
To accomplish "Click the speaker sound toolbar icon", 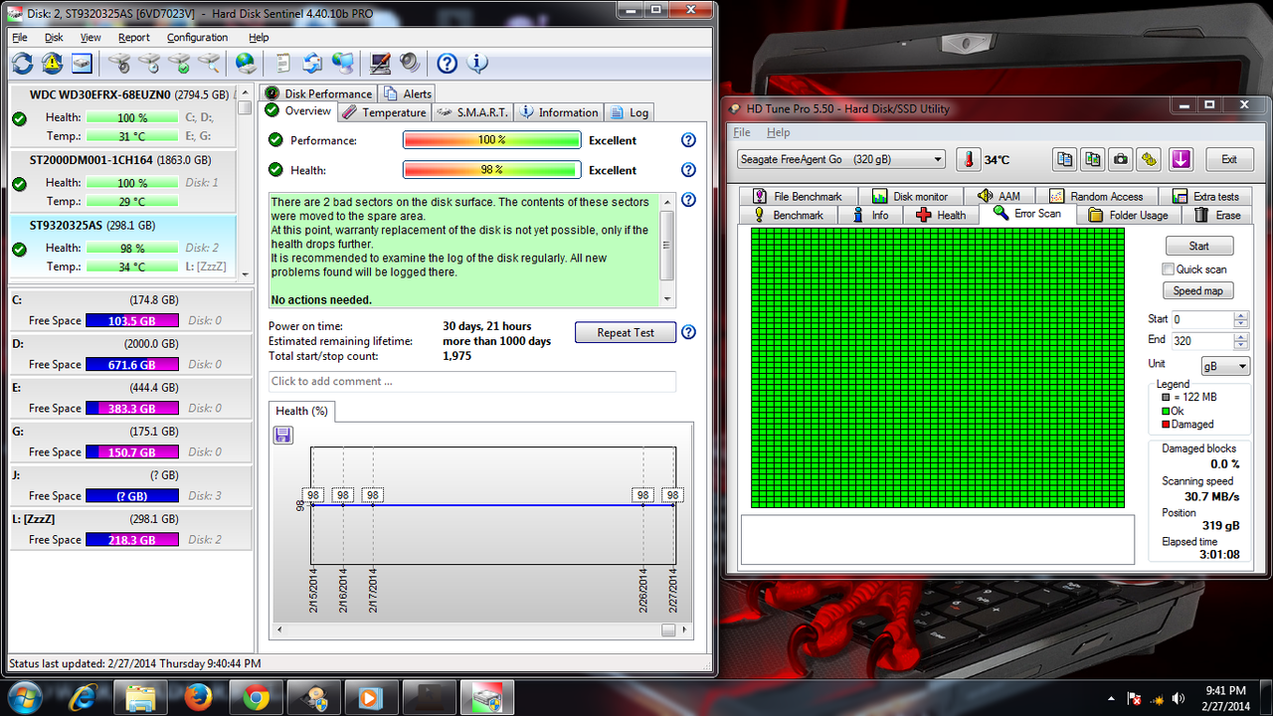I will click(x=410, y=64).
